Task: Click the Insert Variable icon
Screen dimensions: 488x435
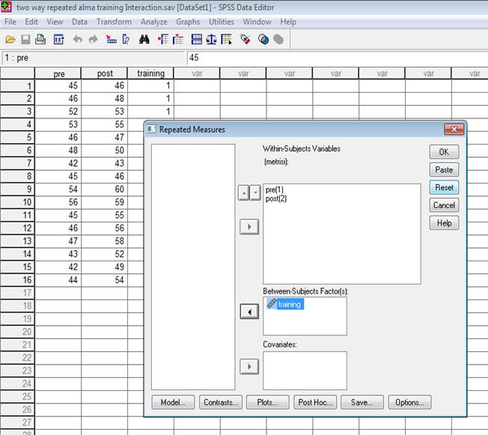Action: [x=178, y=40]
